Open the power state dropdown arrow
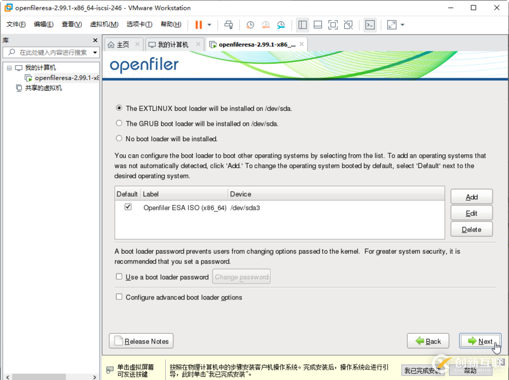 [209, 25]
